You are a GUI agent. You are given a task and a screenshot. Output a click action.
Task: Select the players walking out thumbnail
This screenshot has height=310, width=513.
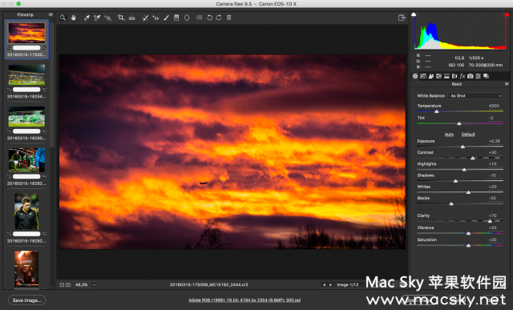coord(26,160)
